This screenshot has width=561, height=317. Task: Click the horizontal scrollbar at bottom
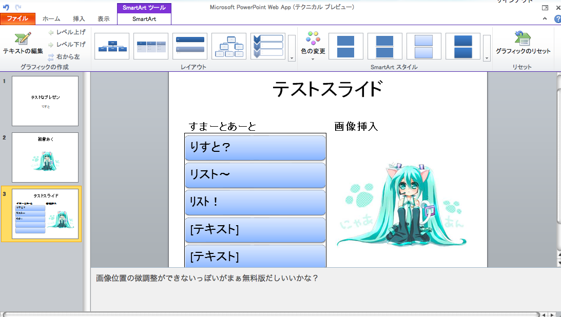click(270, 314)
